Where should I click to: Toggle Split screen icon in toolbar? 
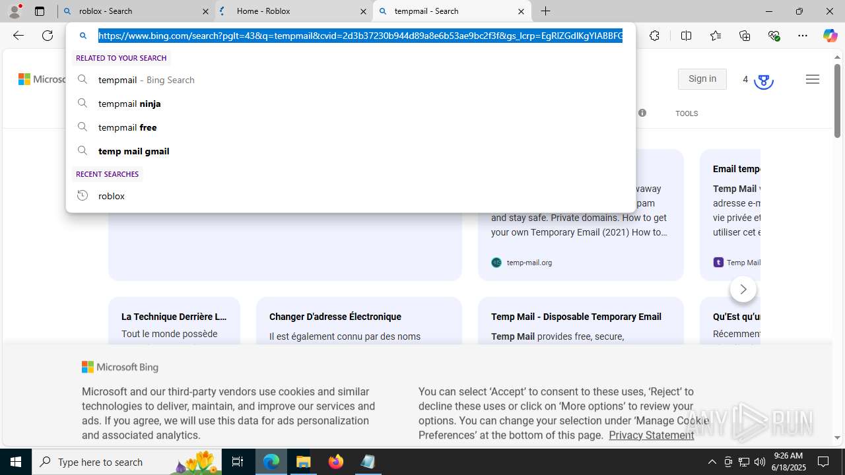point(686,36)
